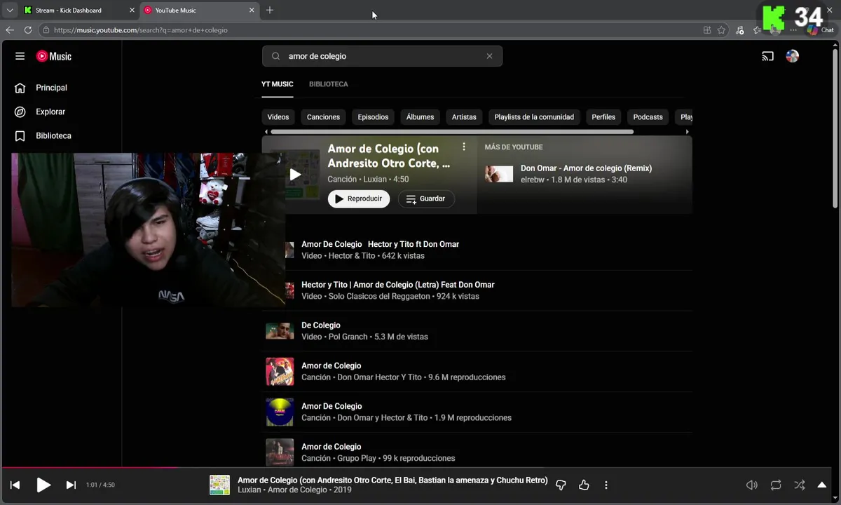841x505 pixels.
Task: Go to Principal home page
Action: point(51,88)
